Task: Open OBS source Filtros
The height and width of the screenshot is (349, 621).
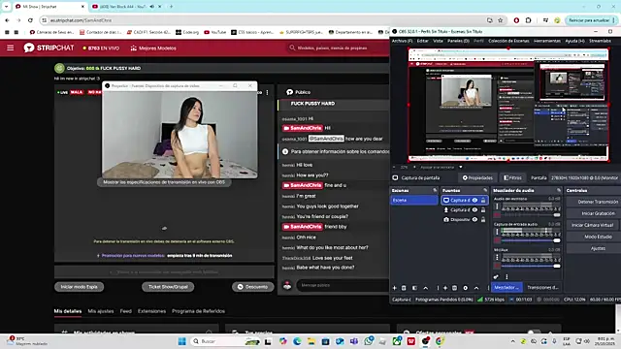Action: (x=512, y=177)
